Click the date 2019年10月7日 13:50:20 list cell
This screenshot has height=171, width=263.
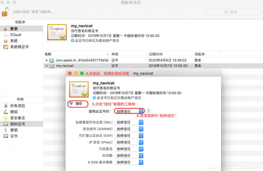[168, 66]
